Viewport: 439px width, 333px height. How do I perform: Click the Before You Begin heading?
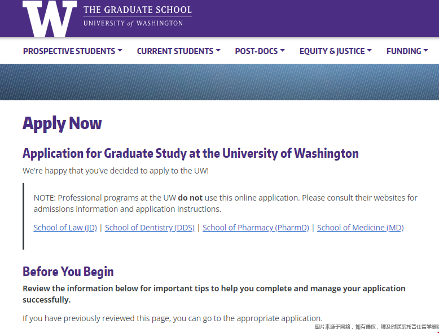(68, 272)
